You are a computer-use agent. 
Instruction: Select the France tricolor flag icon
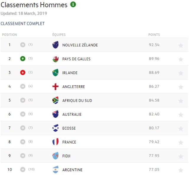pyautogui.click(x=56, y=142)
